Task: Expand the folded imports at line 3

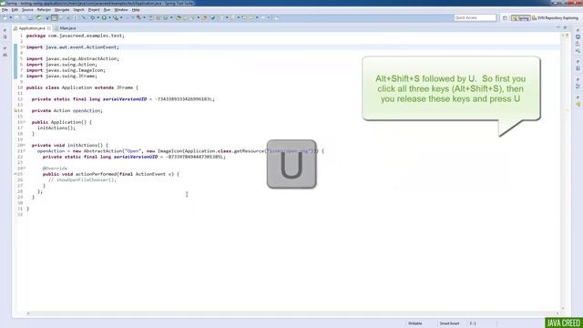Action: pyautogui.click(x=24, y=47)
